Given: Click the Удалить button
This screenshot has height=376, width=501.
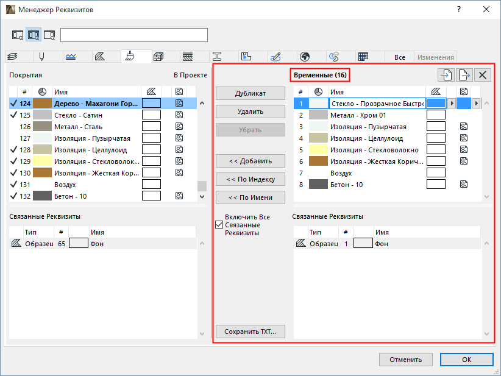Looking at the screenshot, I should [250, 112].
